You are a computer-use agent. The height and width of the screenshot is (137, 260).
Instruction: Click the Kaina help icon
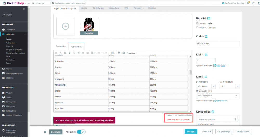pyautogui.click(x=206, y=77)
